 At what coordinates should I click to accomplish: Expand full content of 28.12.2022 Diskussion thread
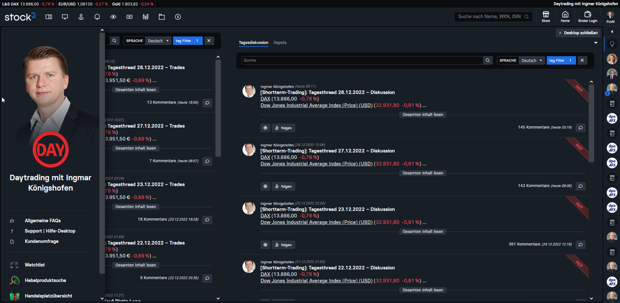click(423, 115)
